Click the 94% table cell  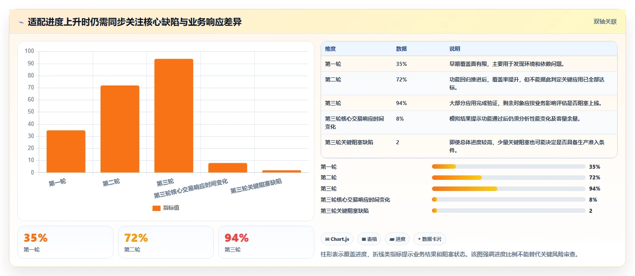tap(401, 103)
